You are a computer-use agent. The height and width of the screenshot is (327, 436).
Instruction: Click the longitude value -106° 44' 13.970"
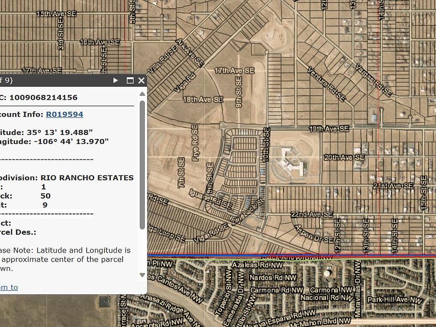coord(71,142)
